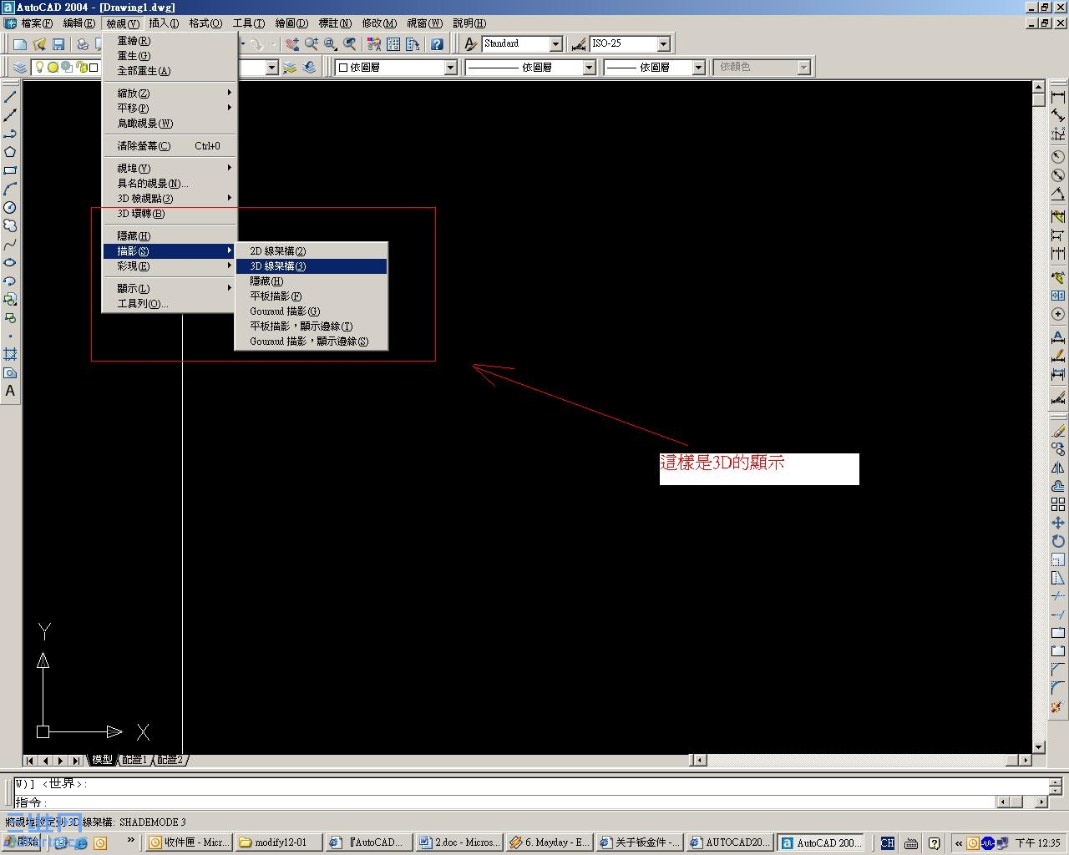Click the Layer Previous icon
The image size is (1069, 855).
pyautogui.click(x=309, y=68)
